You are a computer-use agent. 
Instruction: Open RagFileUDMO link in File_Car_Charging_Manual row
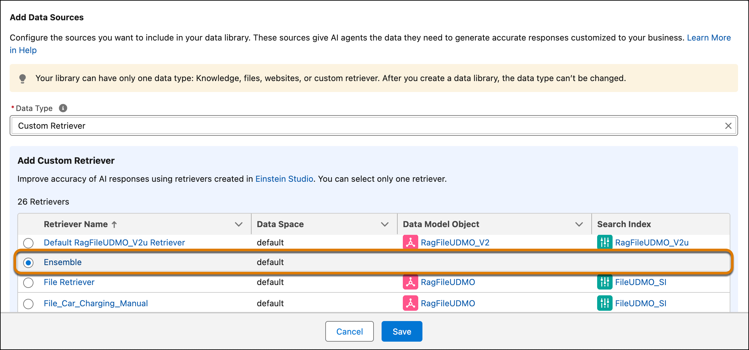448,303
